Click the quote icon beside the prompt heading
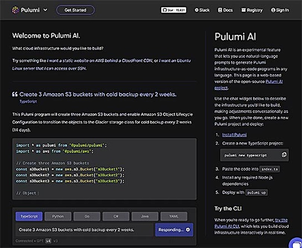This screenshot has width=302, height=248. (x=15, y=94)
